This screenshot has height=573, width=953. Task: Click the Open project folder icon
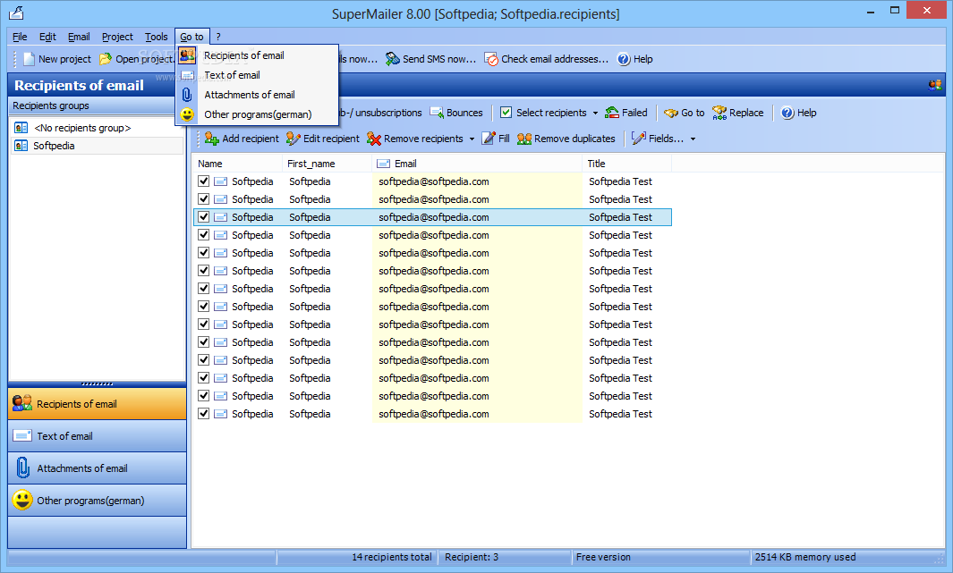(x=106, y=59)
